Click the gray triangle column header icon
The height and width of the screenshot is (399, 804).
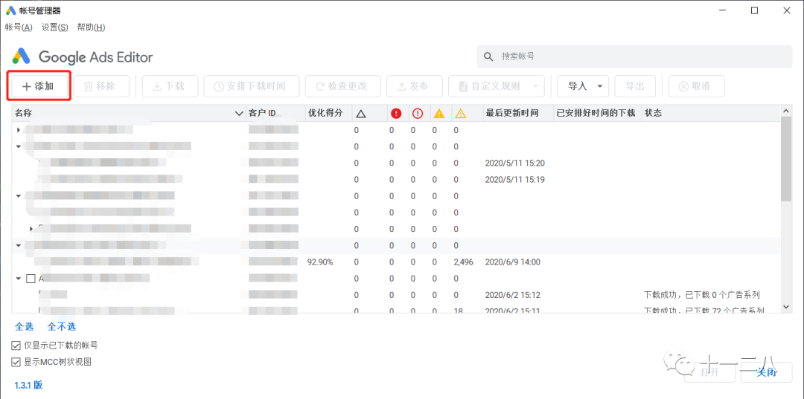[x=360, y=114]
